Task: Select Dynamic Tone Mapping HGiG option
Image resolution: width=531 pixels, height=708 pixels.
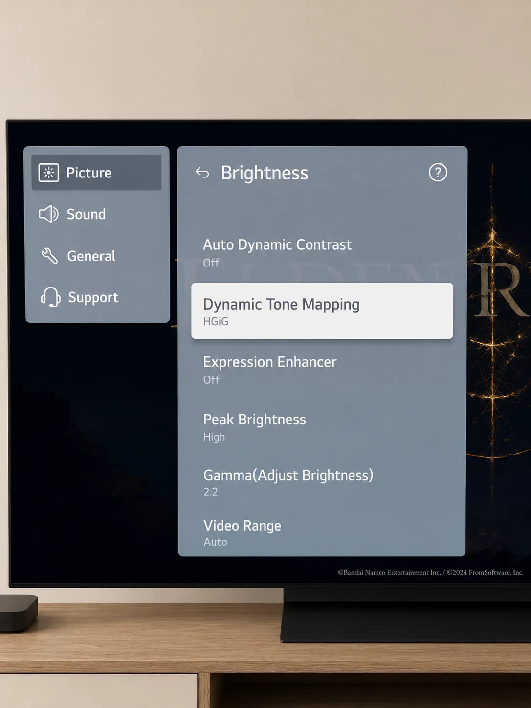Action: coord(322,311)
